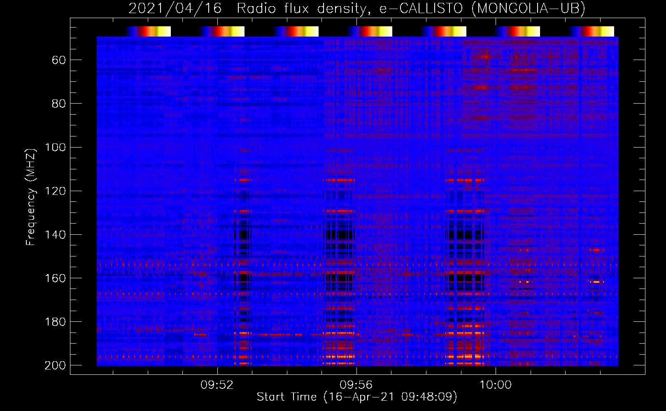Click the 10:00 time tick label
Viewport: 666px width, 411px height.
pyautogui.click(x=495, y=385)
